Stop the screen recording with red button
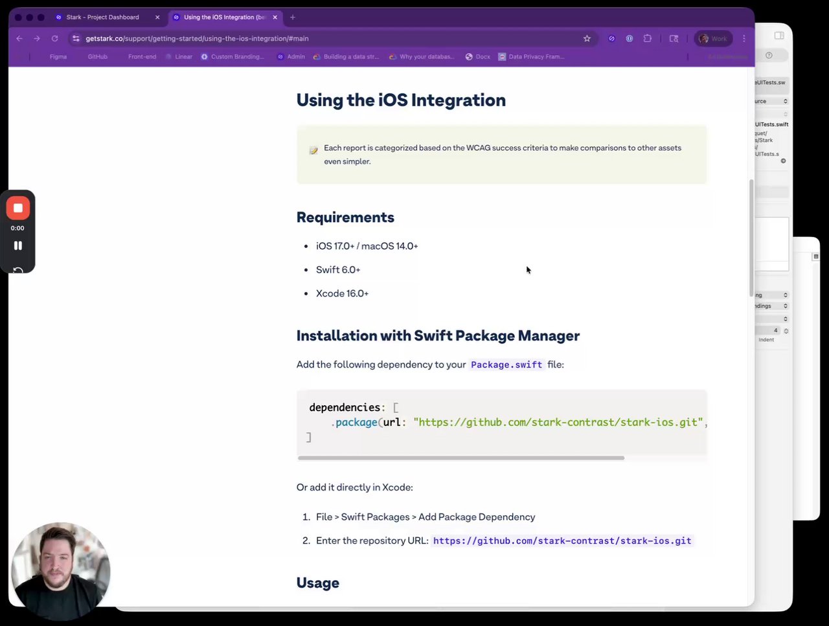The height and width of the screenshot is (626, 829). coord(18,208)
